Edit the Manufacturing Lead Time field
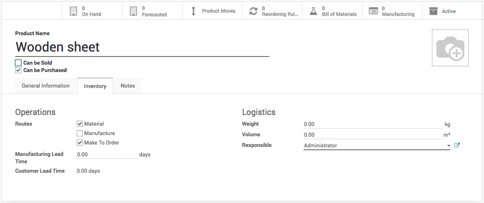 [107, 155]
